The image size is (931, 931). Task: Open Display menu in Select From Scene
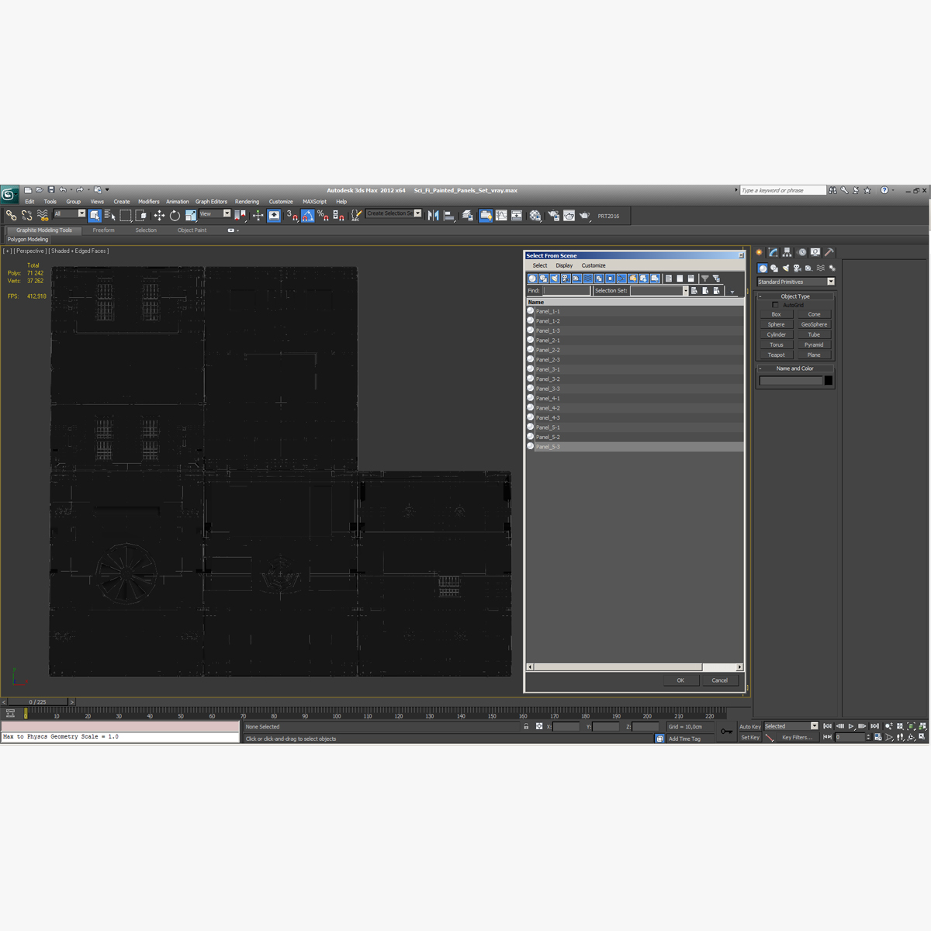pos(564,265)
